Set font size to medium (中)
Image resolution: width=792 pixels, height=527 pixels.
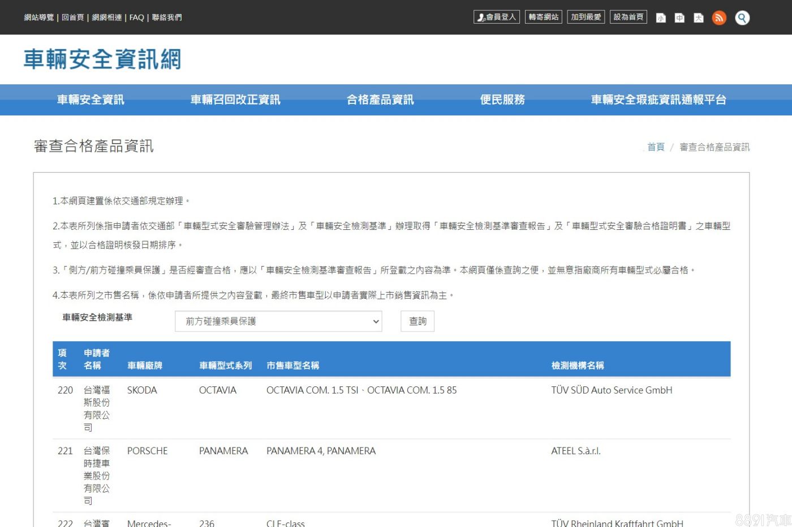coord(679,18)
